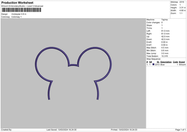The height and width of the screenshot is (132, 187).
Task: Click the blue thread color swatch
Action: (x=153, y=64)
